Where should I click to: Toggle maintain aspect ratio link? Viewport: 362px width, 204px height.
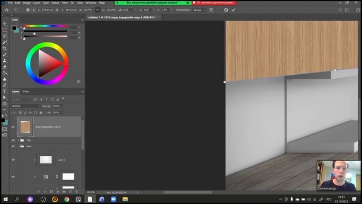(98, 10)
